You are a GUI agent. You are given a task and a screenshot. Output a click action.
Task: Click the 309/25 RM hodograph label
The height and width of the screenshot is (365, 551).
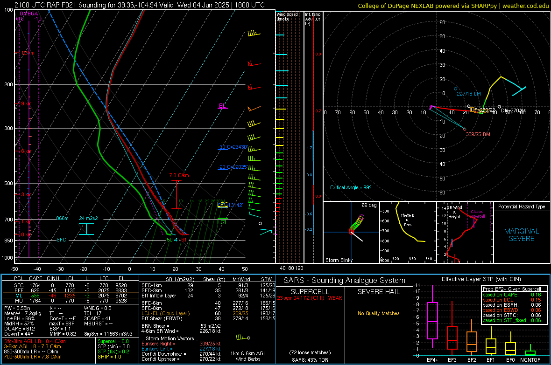click(x=478, y=134)
